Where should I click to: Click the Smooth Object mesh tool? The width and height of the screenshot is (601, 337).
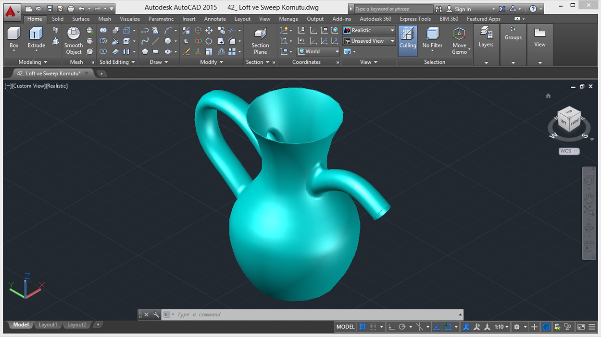pos(74,41)
